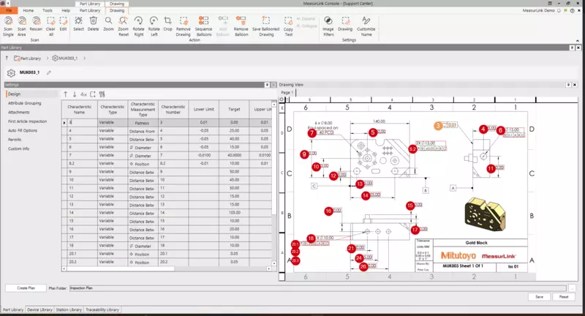Open Auto Fill Options settings
Screen dimensions: 585x316
(x=23, y=131)
